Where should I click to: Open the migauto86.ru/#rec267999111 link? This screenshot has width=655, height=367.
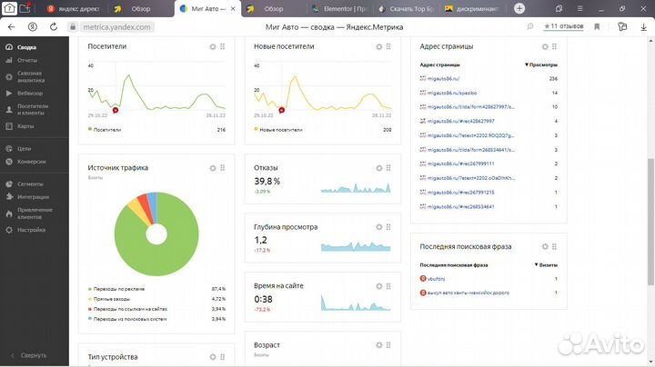460,164
